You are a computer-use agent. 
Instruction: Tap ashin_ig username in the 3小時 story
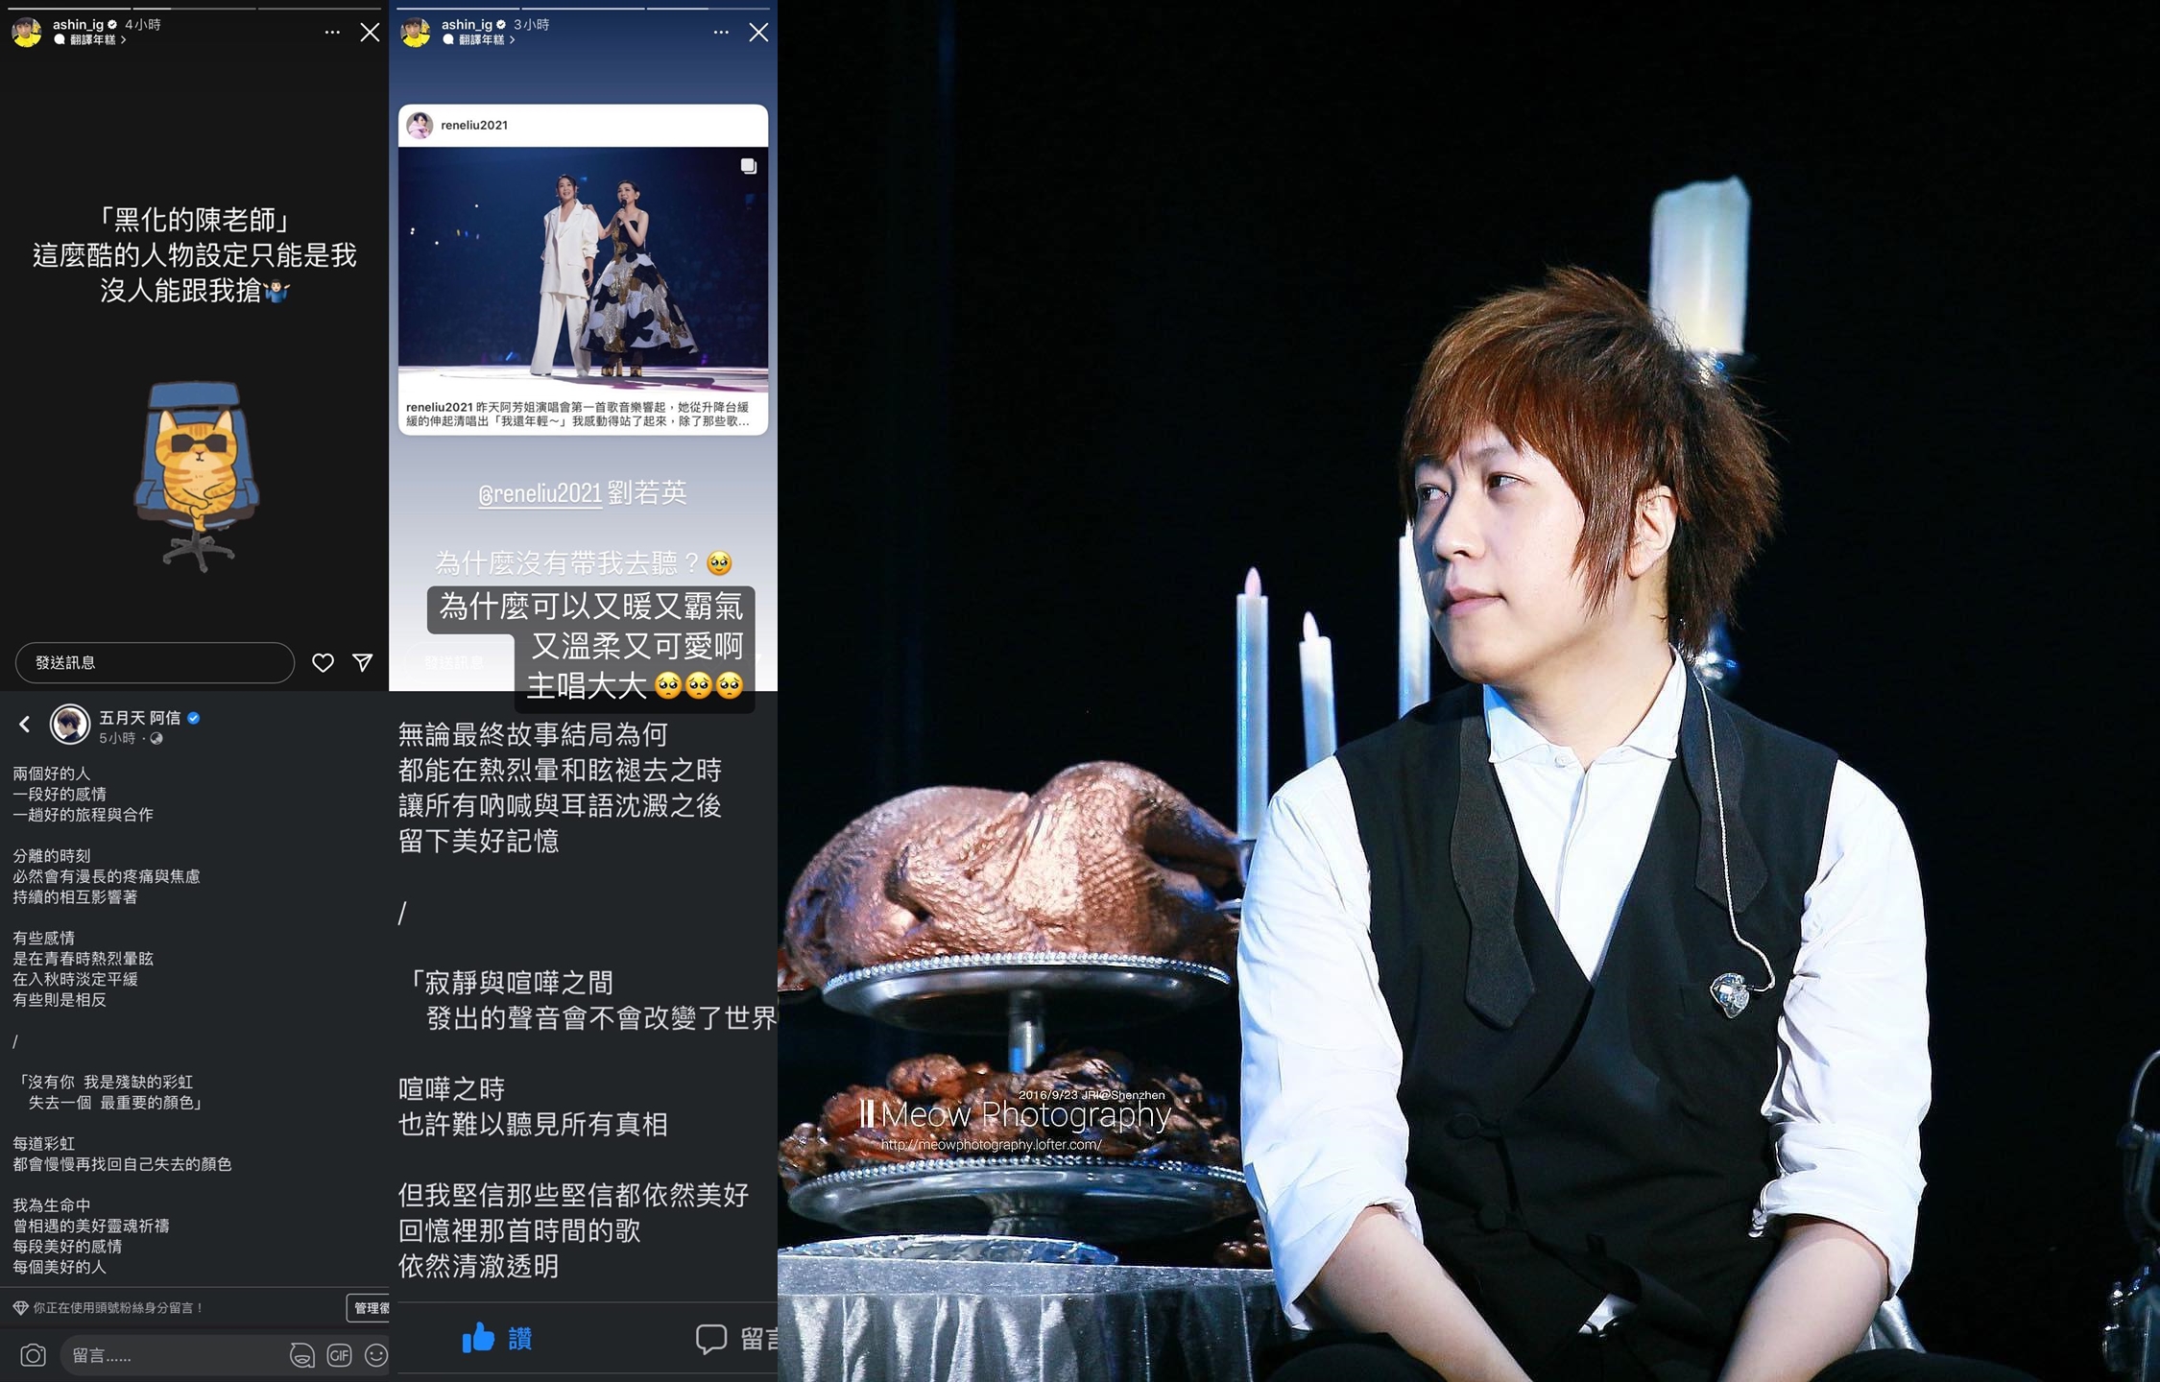coord(467,24)
